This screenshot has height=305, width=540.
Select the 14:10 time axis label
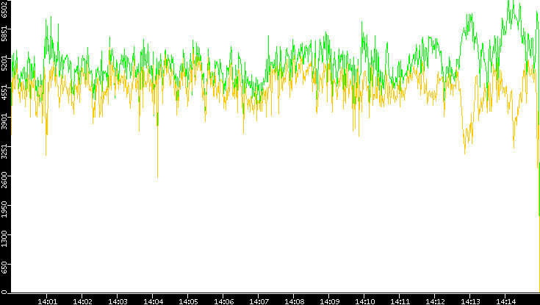pos(364,301)
